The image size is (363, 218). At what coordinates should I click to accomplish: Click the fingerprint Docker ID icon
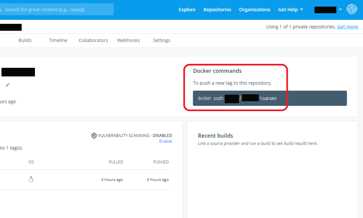coord(352,10)
